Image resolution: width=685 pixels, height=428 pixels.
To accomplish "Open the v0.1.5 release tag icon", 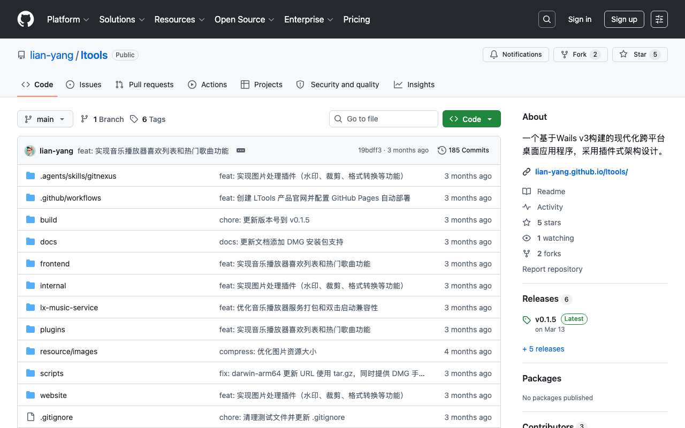I will pos(527,320).
